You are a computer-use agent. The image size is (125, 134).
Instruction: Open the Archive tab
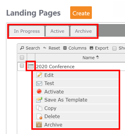point(83,31)
